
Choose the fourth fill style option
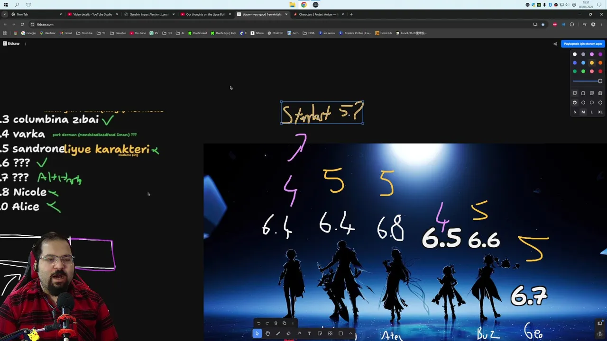(x=600, y=93)
